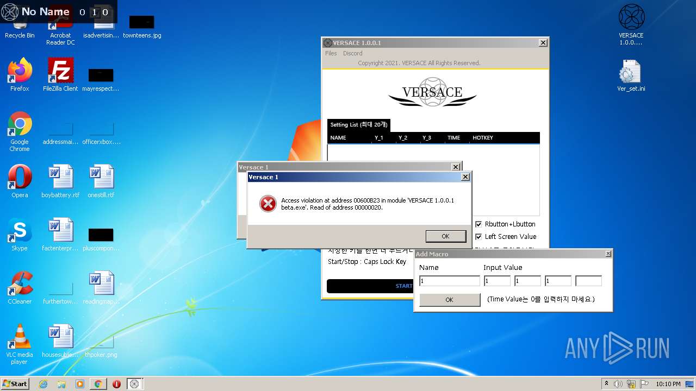Open the Discord menu in VERSACE window
Image resolution: width=696 pixels, height=391 pixels.
tap(352, 53)
